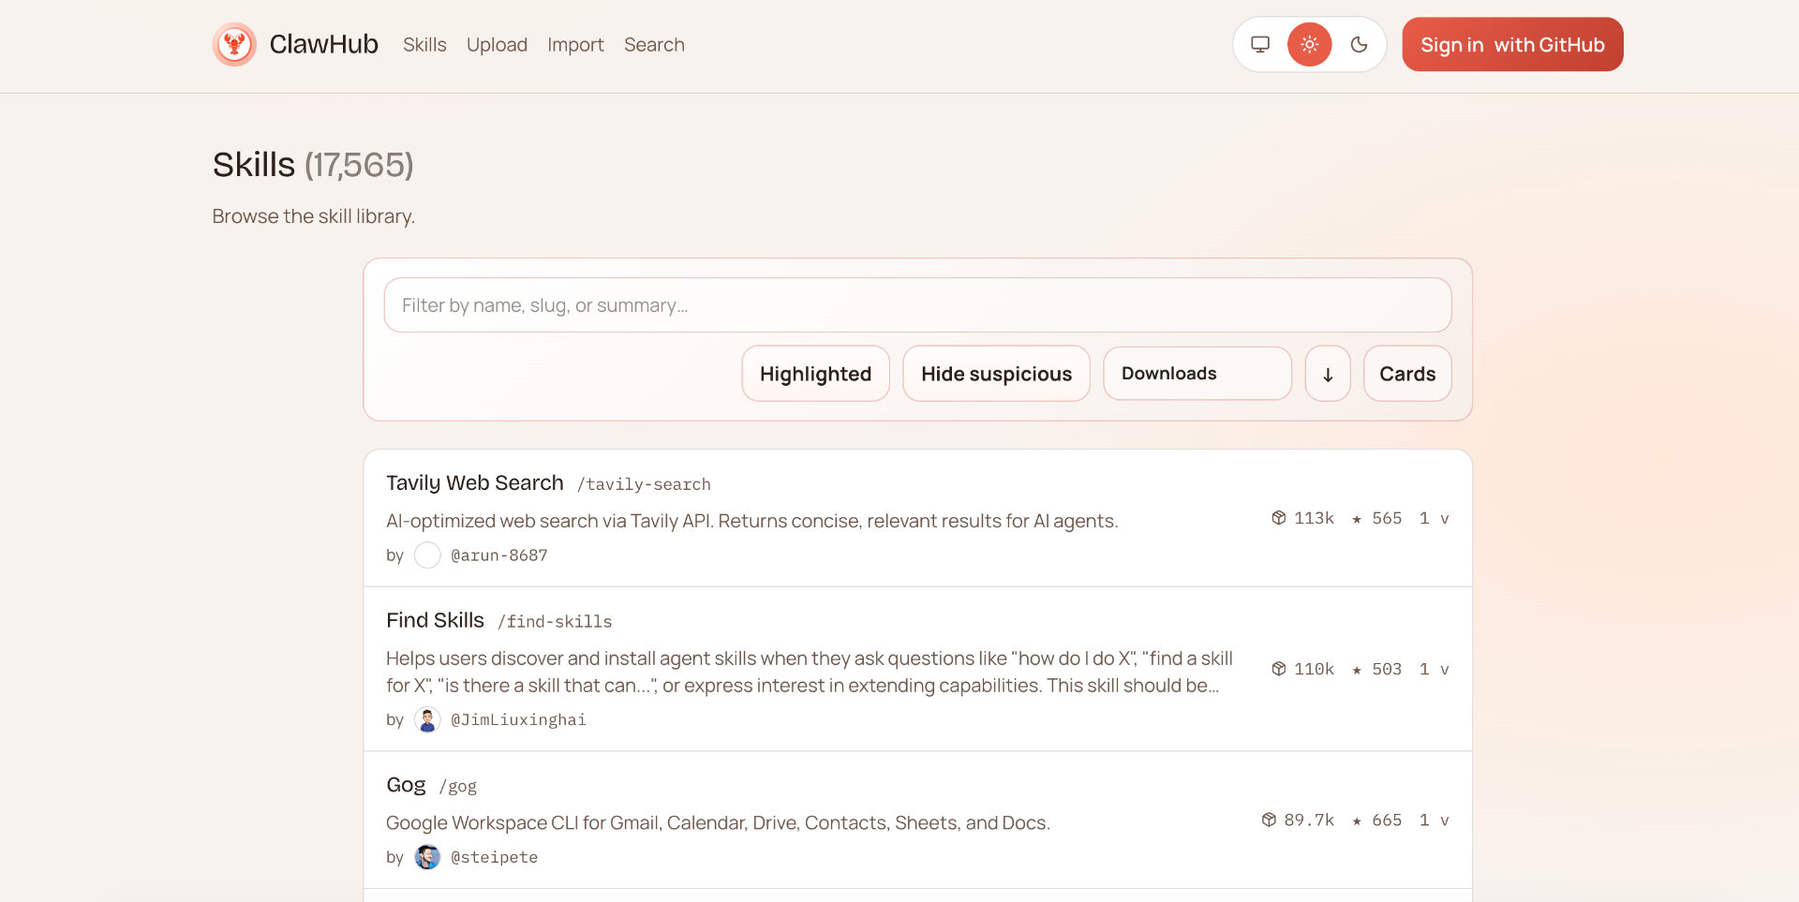Screen dimensions: 1799x902
Task: Click avatar of @JimLiuxinghai
Action: [427, 719]
